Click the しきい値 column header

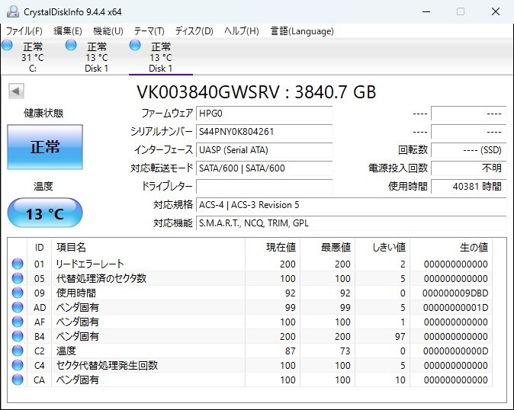coord(389,247)
